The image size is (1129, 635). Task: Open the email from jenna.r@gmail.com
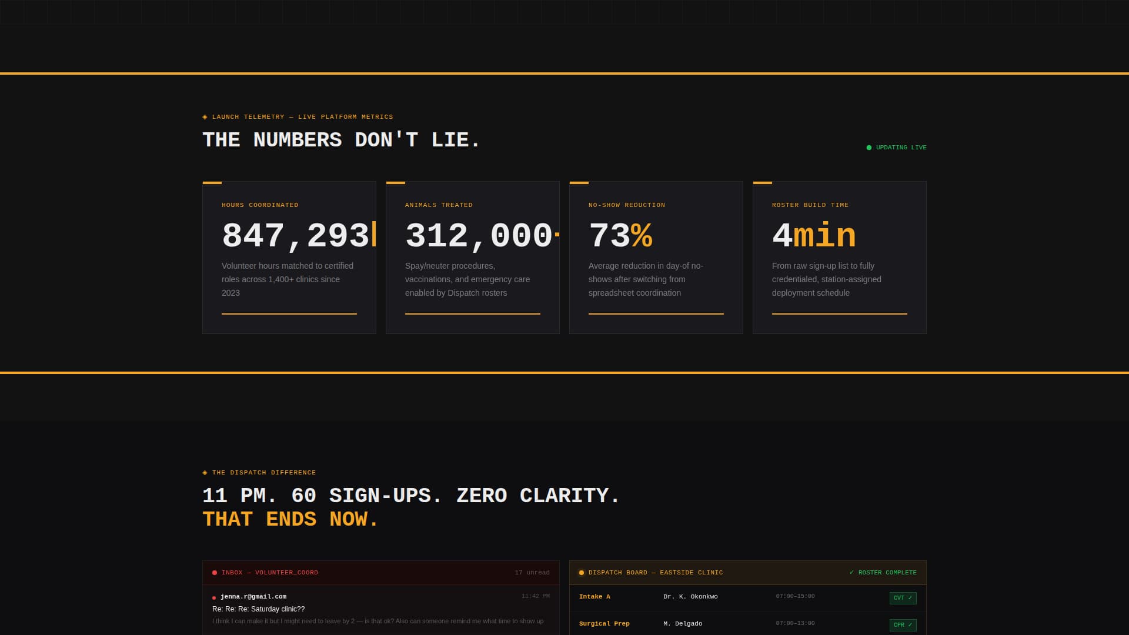(381, 609)
